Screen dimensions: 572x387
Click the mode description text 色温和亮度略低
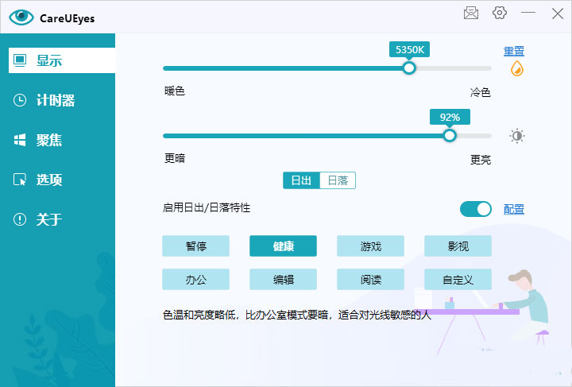click(x=297, y=315)
